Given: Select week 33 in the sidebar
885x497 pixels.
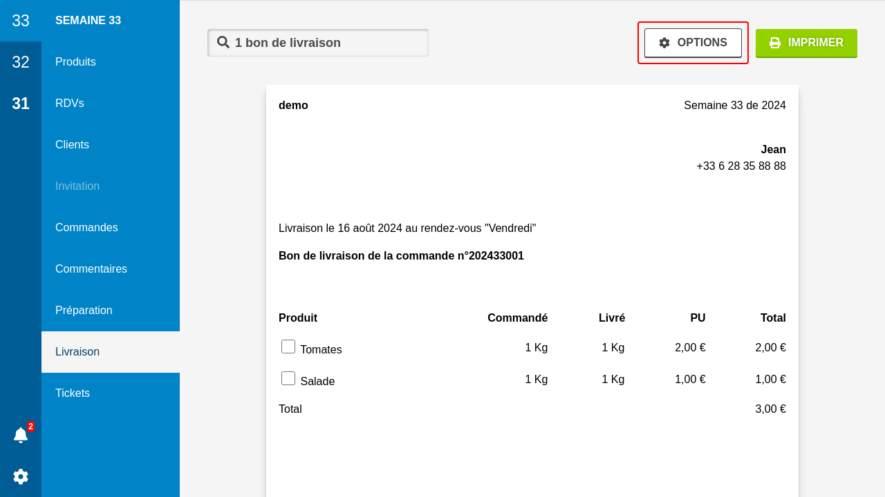Looking at the screenshot, I should click(21, 21).
